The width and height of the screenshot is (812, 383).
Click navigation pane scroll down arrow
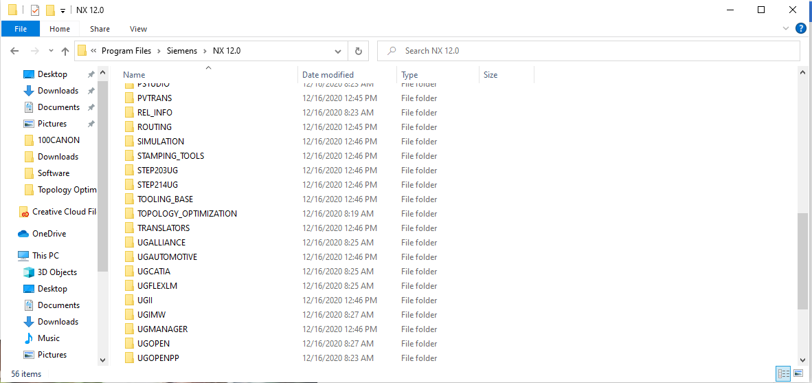tap(102, 360)
